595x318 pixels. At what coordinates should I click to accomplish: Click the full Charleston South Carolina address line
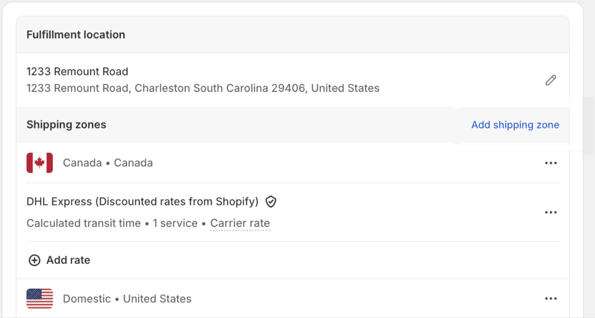tap(203, 88)
